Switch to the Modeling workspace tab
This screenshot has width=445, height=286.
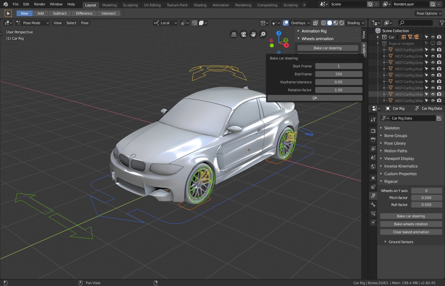pos(110,5)
